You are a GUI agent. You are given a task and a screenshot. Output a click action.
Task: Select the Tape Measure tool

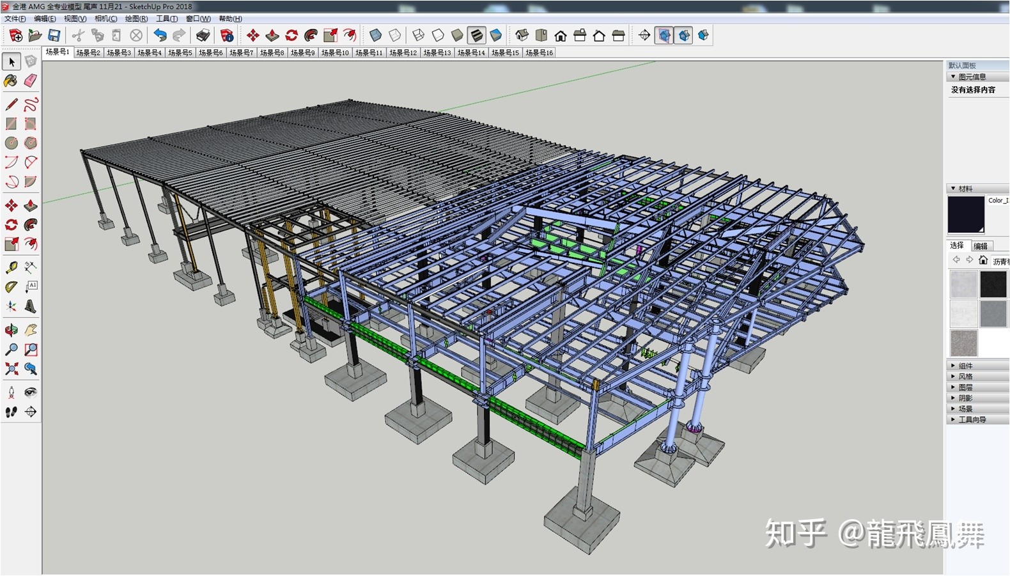pyautogui.click(x=11, y=268)
